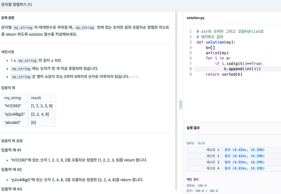Viewport: 281px width, 194px height.
Task: Expand test 4 result chevron
Action: click(222, 168)
